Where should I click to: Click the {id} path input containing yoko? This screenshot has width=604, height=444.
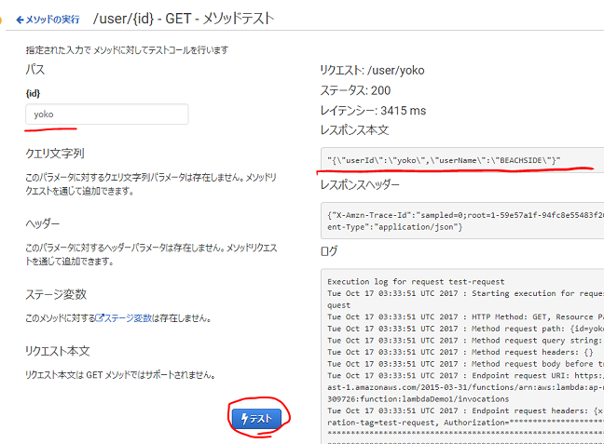click(107, 114)
